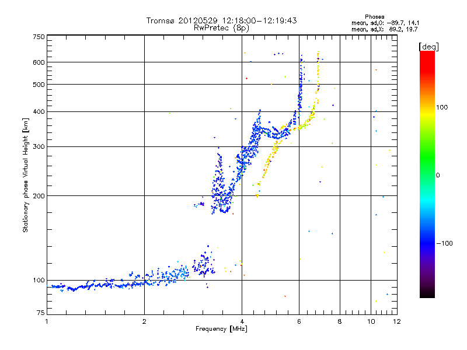Image resolution: width=467 pixels, height=350 pixels.
Task: Click the x-axis tick label '6'
Action: 299,321
